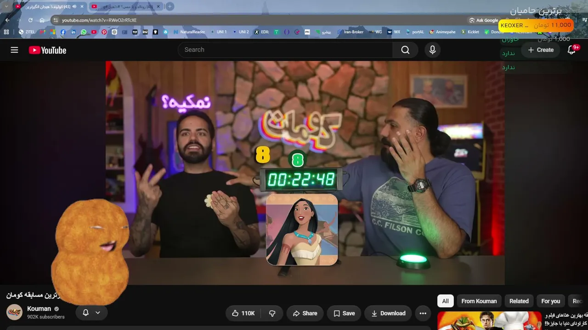Select the All filter chip
This screenshot has height=330, width=588.
coord(445,301)
